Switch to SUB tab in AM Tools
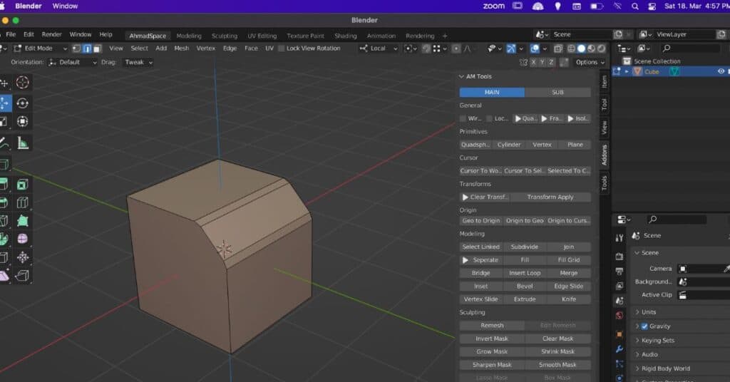 pyautogui.click(x=557, y=93)
